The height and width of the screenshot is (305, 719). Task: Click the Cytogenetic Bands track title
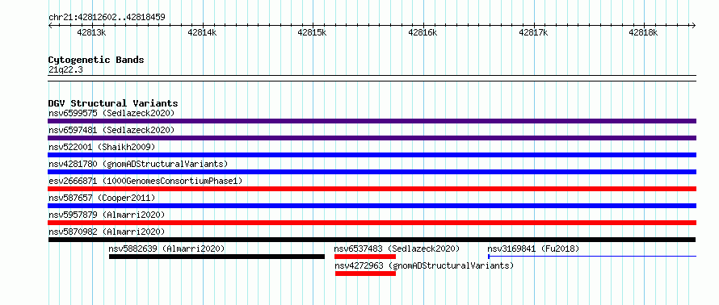click(x=96, y=60)
